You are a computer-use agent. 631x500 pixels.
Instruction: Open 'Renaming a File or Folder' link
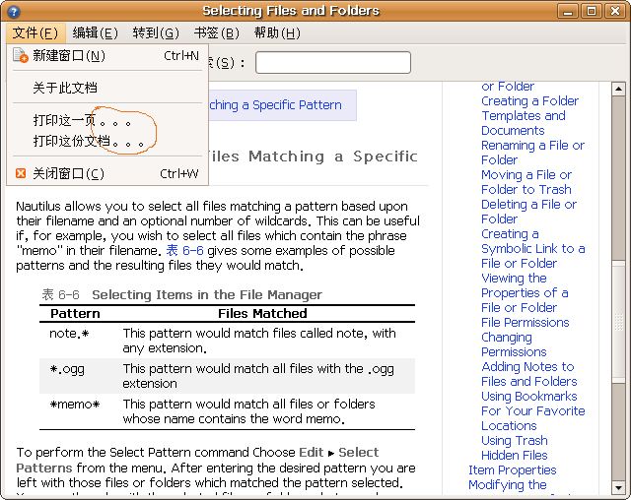[x=532, y=153]
